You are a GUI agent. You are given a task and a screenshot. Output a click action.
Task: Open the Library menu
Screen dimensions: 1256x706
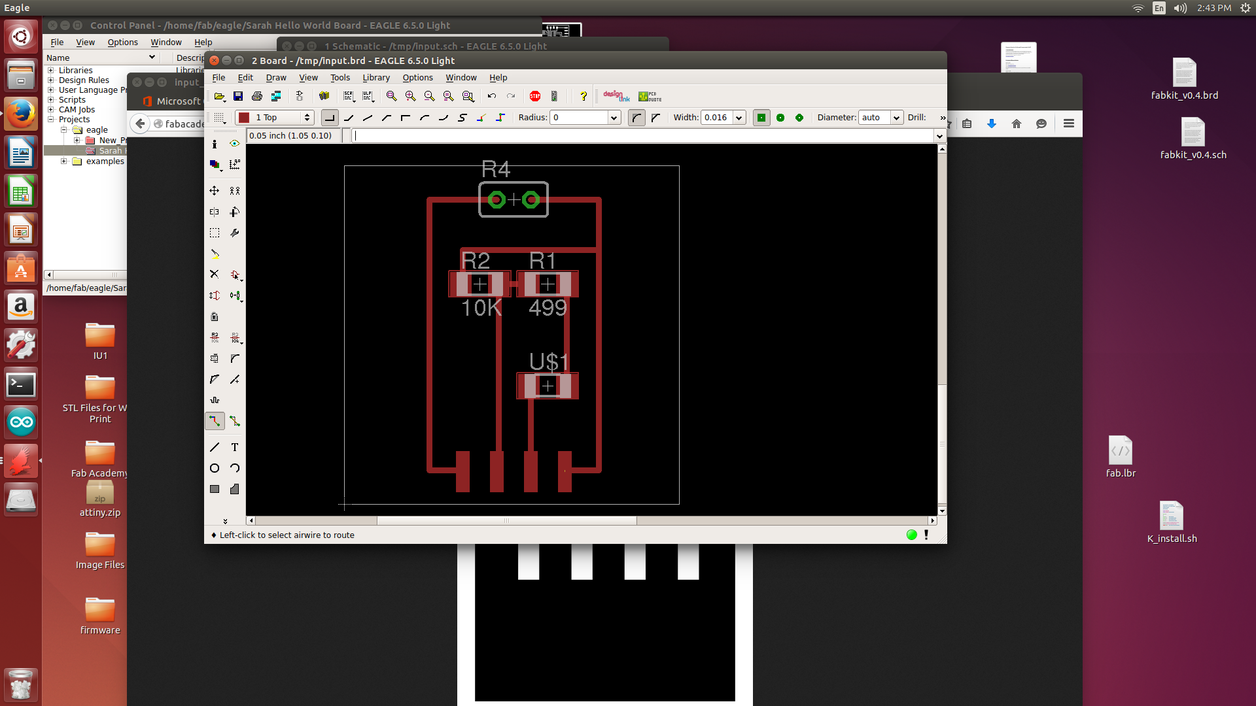pos(376,77)
